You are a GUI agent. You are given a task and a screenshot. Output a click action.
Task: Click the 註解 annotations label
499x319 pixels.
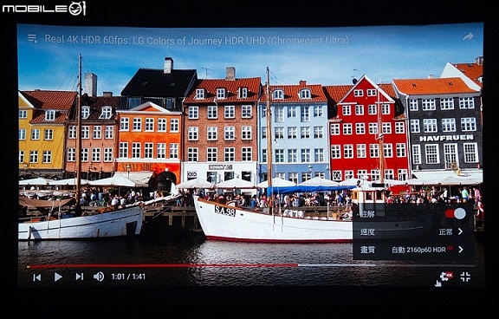[x=367, y=214]
